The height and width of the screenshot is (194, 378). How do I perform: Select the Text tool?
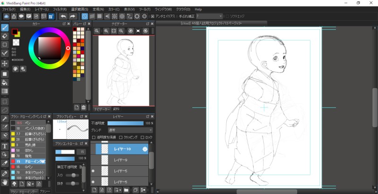pyautogui.click(x=5, y=146)
